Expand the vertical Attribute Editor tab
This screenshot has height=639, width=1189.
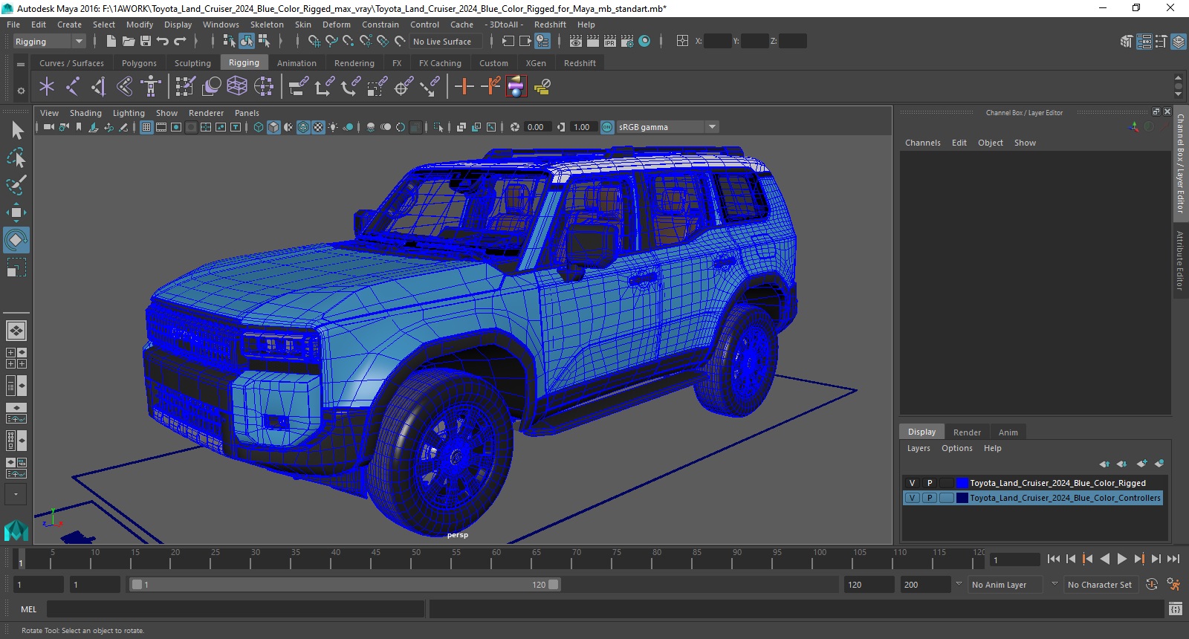coord(1180,260)
